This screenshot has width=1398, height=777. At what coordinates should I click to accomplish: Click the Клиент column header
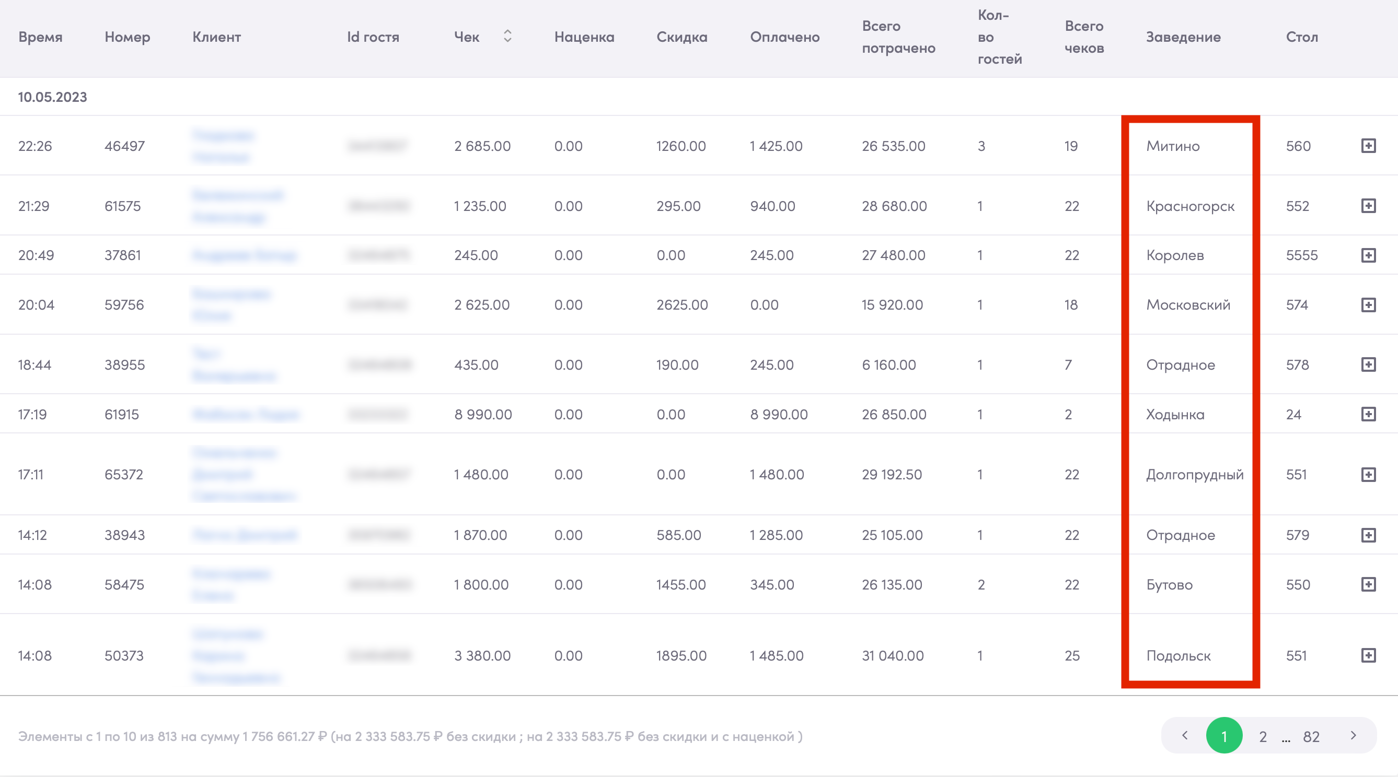click(216, 37)
